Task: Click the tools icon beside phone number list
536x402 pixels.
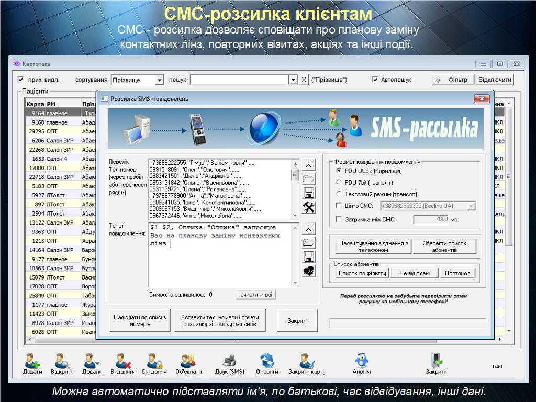Action: click(309, 207)
